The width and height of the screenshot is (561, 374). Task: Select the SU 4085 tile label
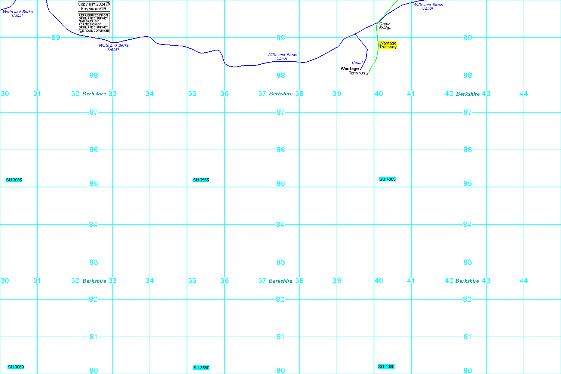point(387,179)
